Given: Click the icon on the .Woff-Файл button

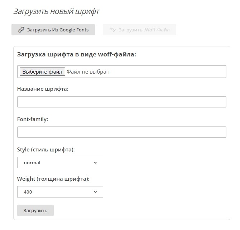Looking at the screenshot, I should 112,30.
